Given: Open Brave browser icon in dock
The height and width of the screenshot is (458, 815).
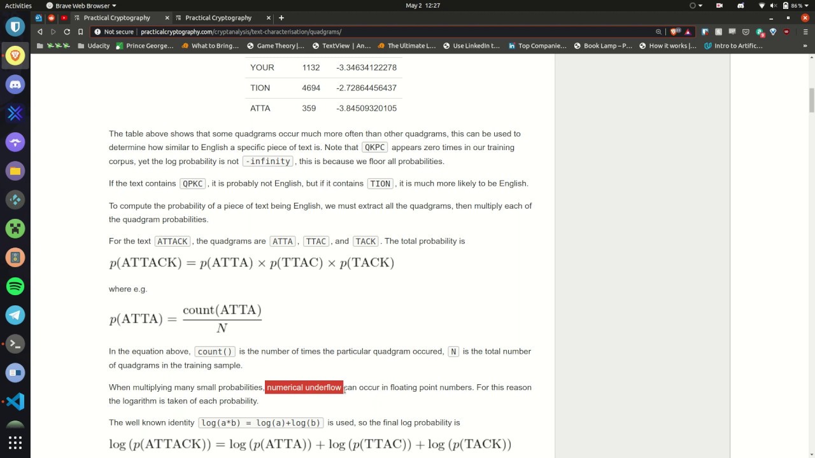Looking at the screenshot, I should 15,55.
